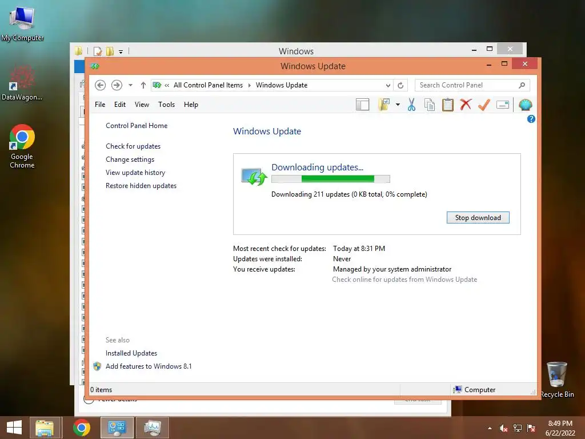Click 'Managed by your system administrator' text
The image size is (585, 439).
tap(392, 269)
